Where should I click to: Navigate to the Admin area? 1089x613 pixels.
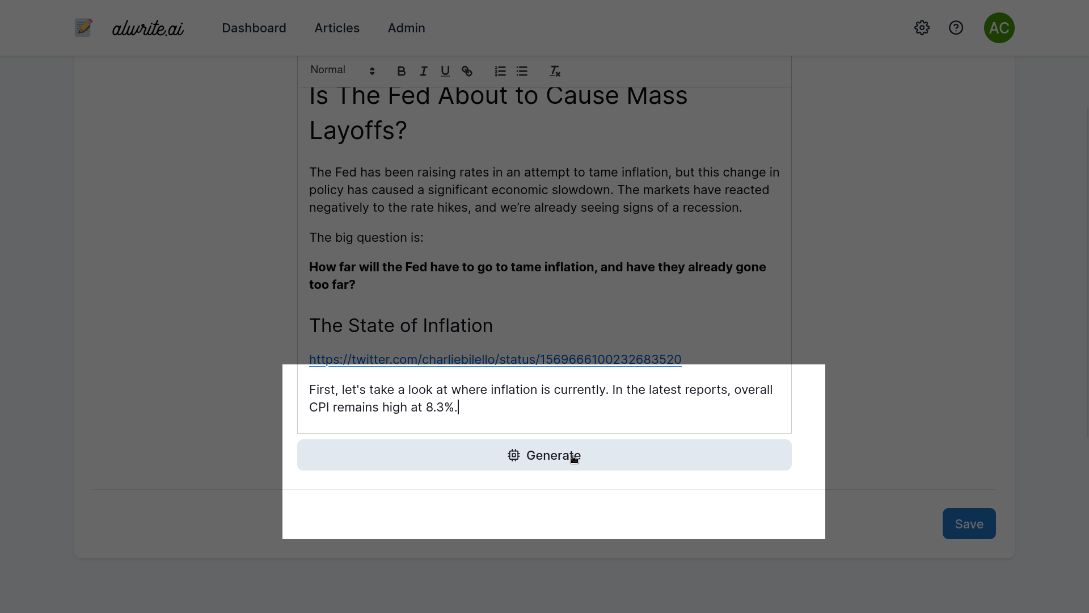406,28
